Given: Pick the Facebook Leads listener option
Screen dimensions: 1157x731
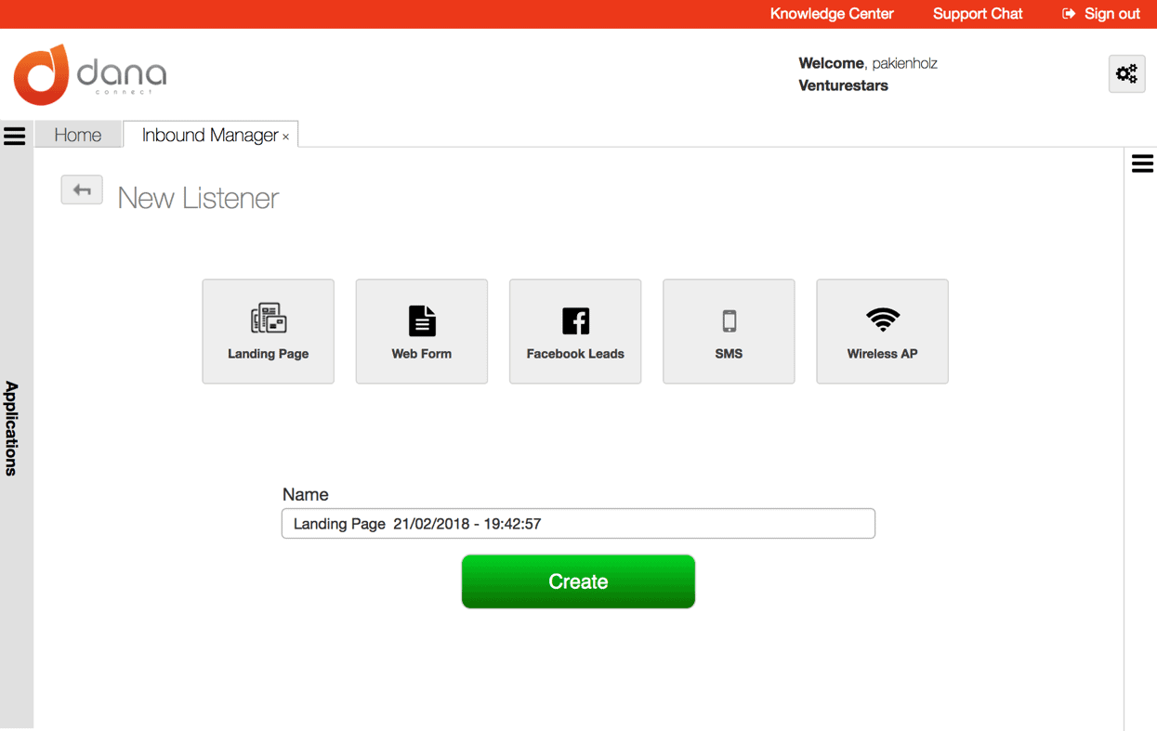Looking at the screenshot, I should pos(575,332).
